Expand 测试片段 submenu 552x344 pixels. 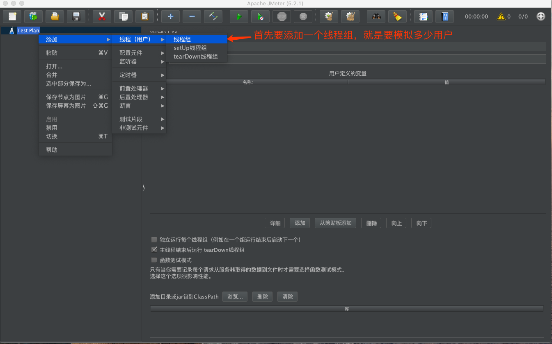[140, 119]
